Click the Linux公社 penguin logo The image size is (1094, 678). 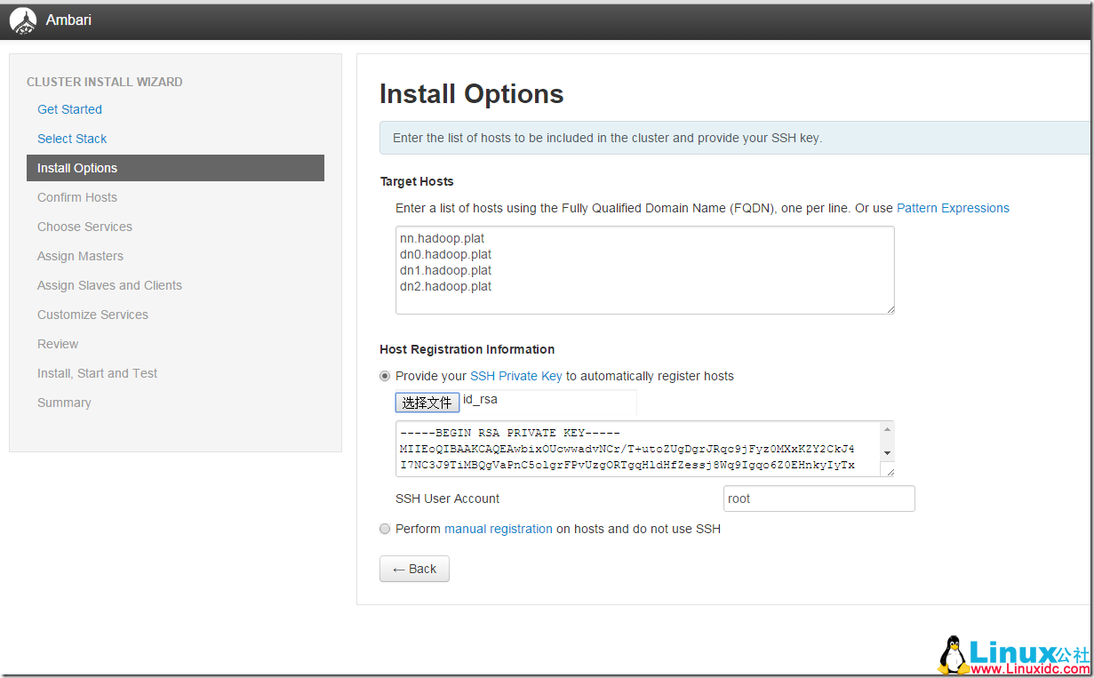pyautogui.click(x=953, y=651)
